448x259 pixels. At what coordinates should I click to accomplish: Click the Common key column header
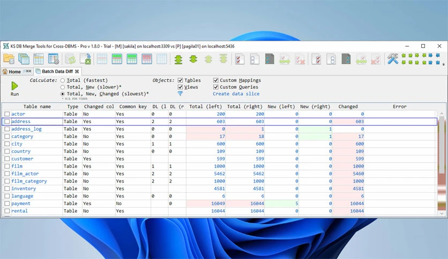click(x=133, y=106)
